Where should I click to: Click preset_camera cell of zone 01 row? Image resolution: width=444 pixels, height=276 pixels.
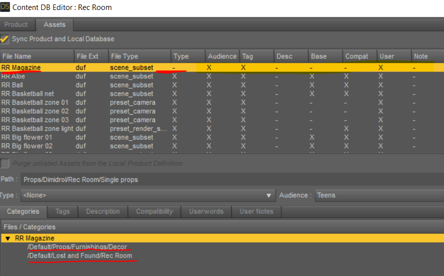(132, 103)
